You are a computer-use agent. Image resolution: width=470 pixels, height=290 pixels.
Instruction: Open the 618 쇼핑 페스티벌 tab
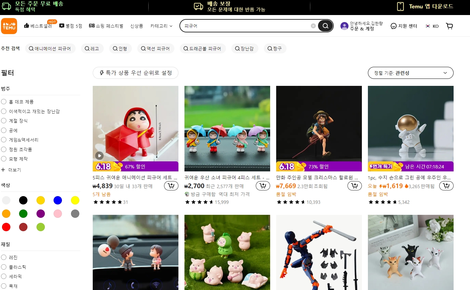point(106,26)
